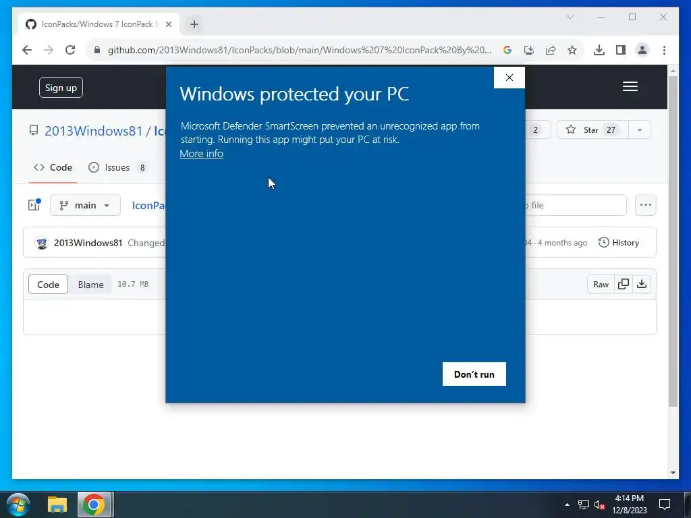Viewport: 691px width, 518px height.
Task: Click the 2013Windows81 commit author avatar
Action: pyautogui.click(x=42, y=243)
